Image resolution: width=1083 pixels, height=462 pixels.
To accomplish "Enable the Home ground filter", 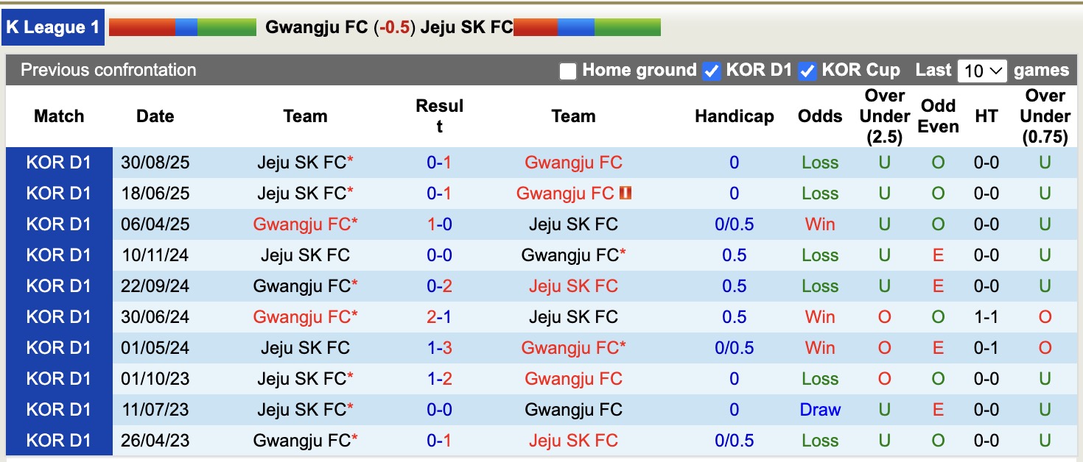I will click(x=567, y=70).
